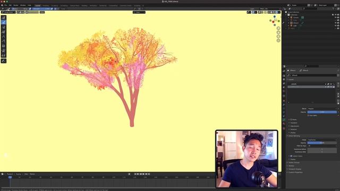Select the Clone sculpt tool
This screenshot has height=191, width=340.
coord(4,55)
